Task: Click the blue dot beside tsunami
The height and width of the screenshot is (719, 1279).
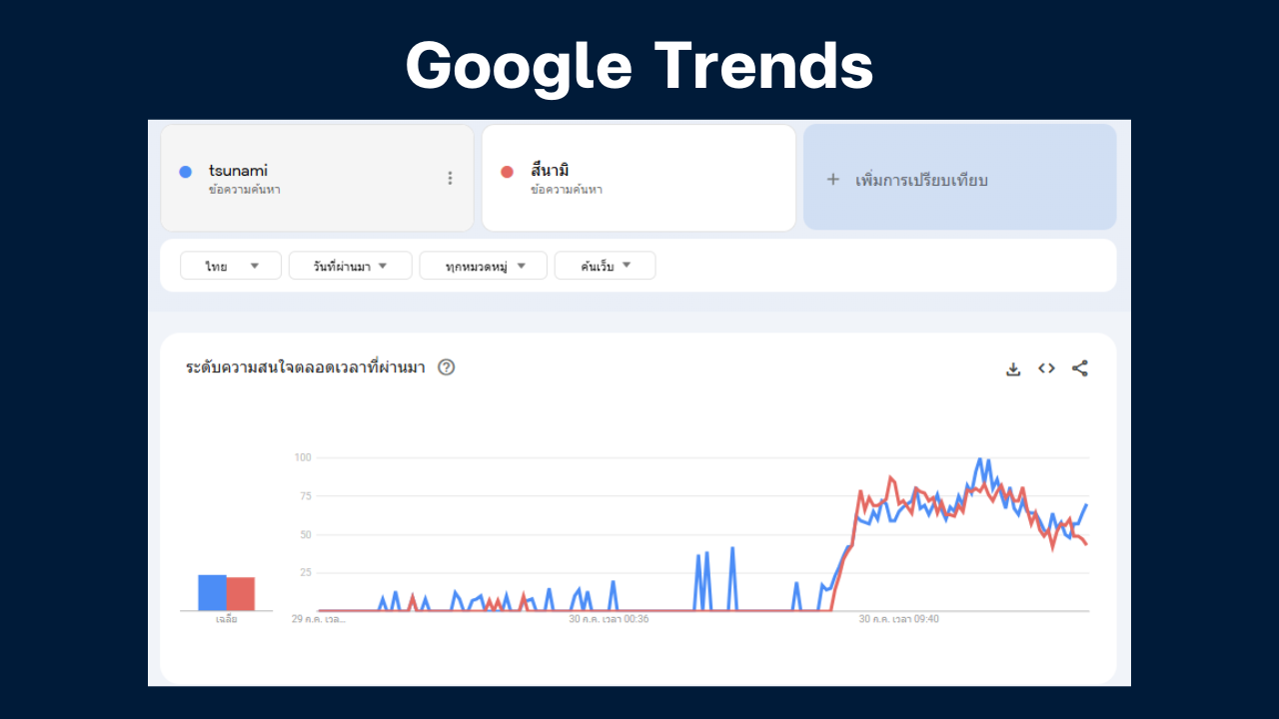Action: (185, 172)
